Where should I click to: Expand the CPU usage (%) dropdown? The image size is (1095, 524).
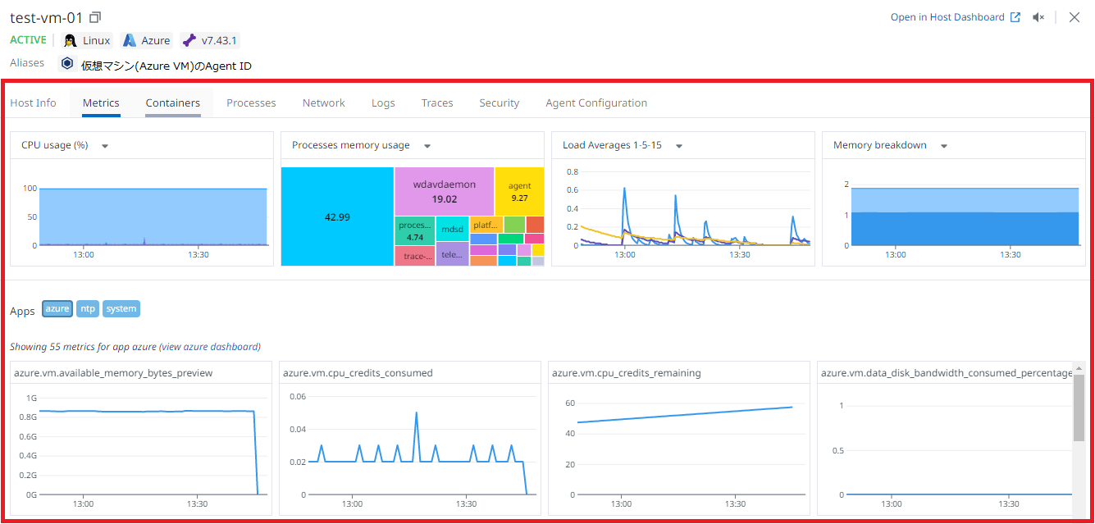pos(105,146)
